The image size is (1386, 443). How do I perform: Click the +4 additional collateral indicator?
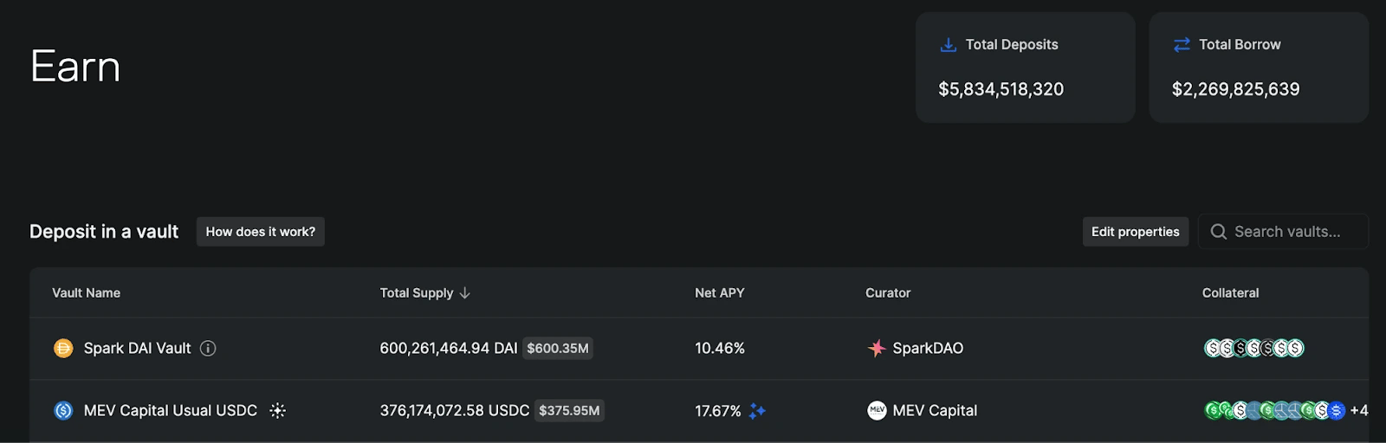click(x=1359, y=411)
